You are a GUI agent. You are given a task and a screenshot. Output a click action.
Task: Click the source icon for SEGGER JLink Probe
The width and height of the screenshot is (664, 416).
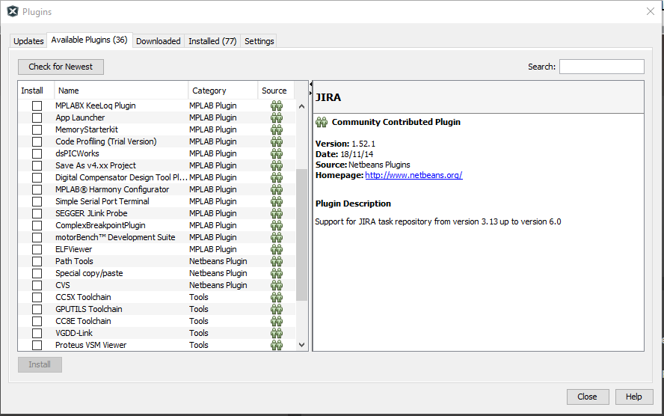277,213
